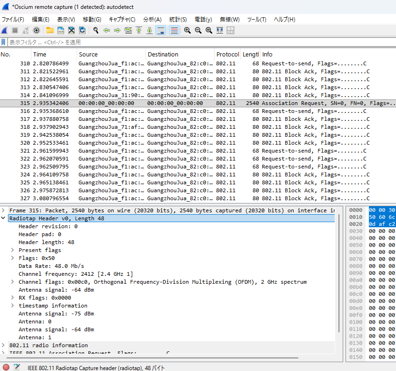This screenshot has height=371, width=396.
Task: Expand the timestamp information node
Action: tap(12, 306)
